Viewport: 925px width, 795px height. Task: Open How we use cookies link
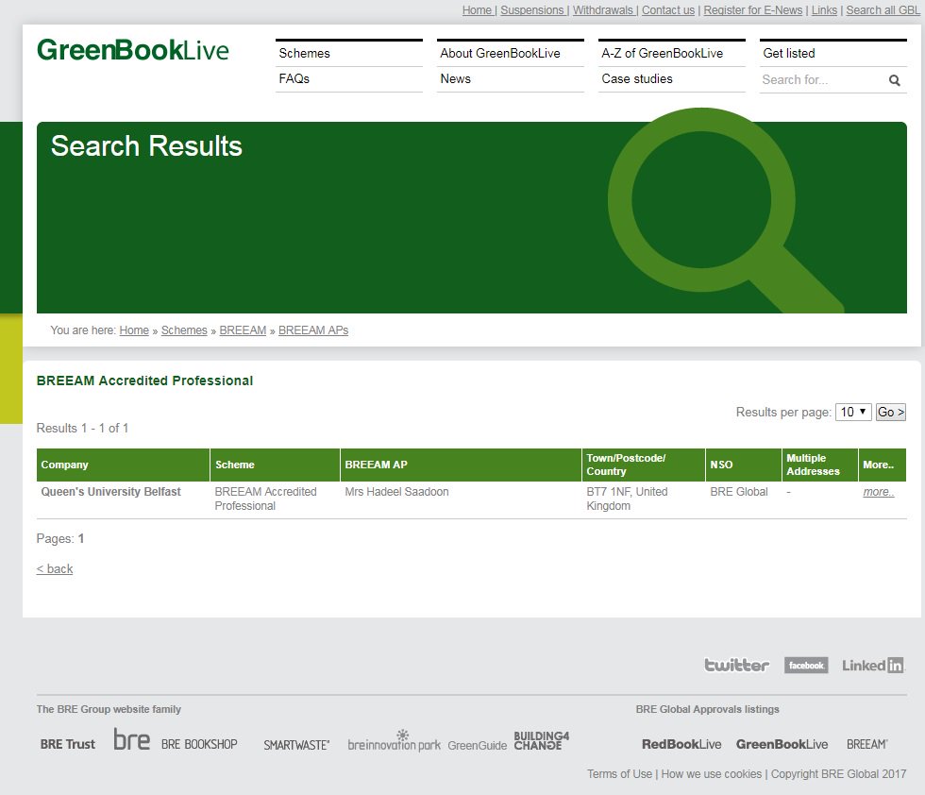pyautogui.click(x=712, y=773)
